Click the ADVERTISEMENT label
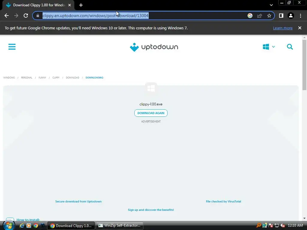 151,122
